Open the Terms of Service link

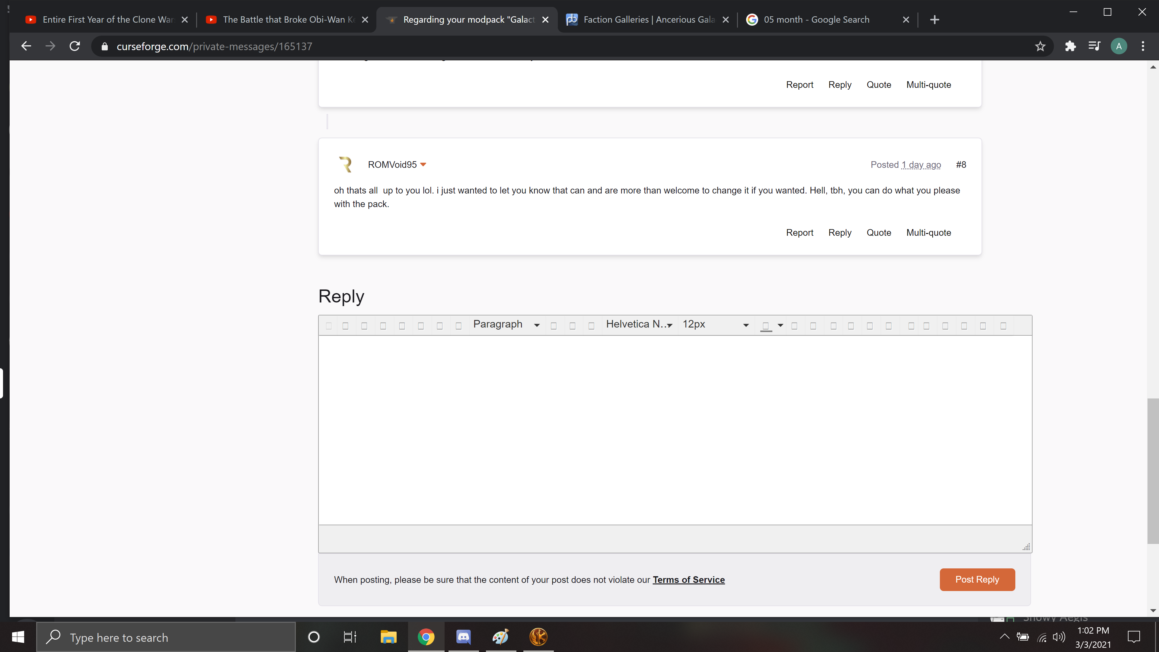click(688, 580)
